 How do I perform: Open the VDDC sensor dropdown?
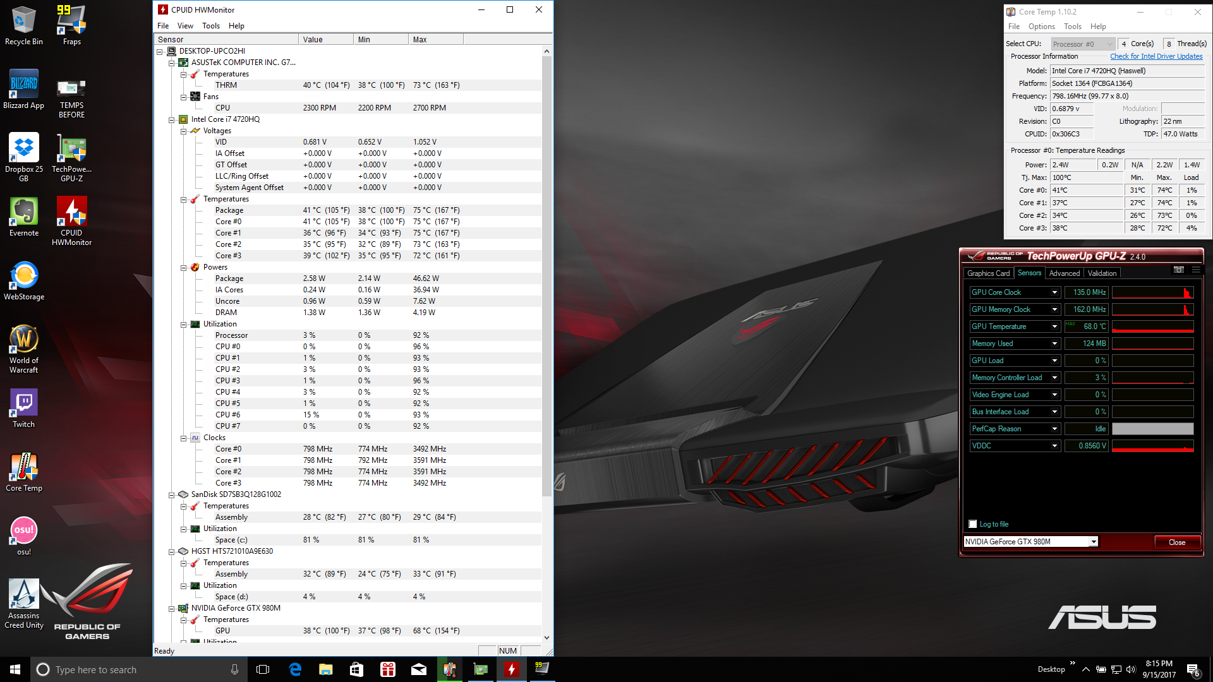click(1054, 446)
